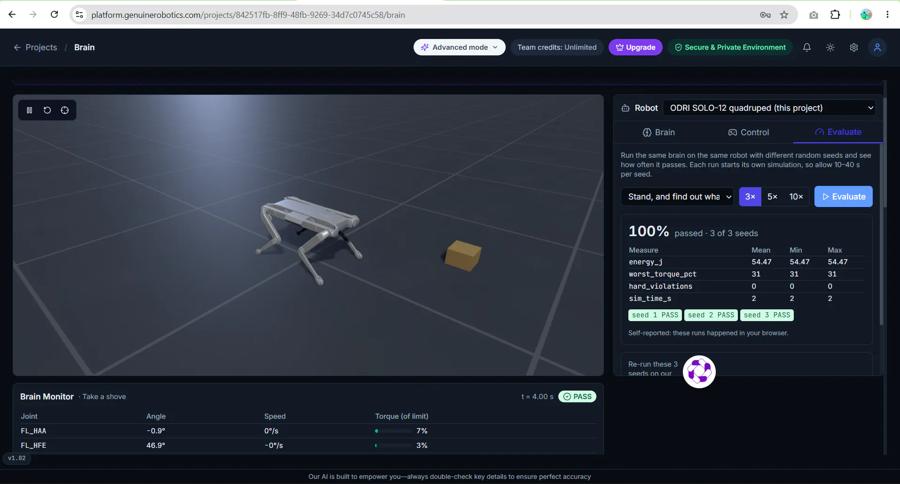Click the blue Evaluate run button
The width and height of the screenshot is (900, 484).
[844, 197]
